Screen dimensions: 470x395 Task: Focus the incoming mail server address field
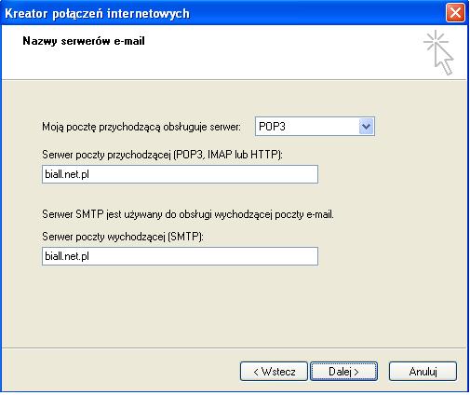click(x=180, y=174)
